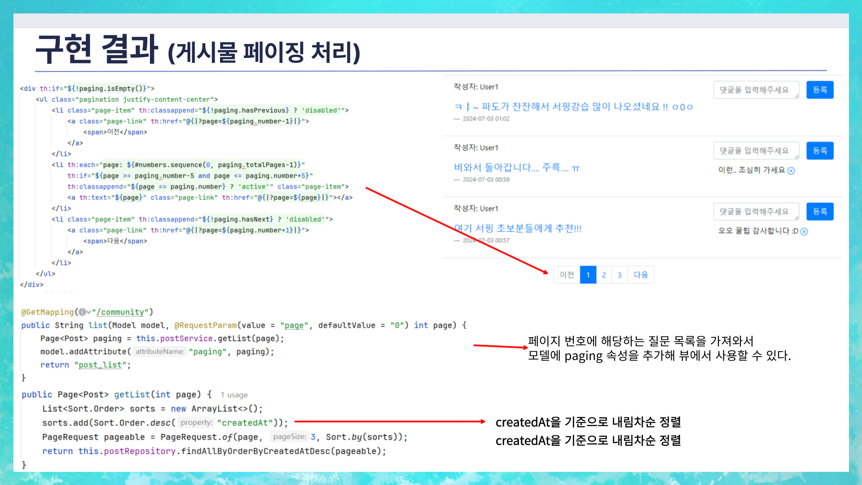Click the 'pageSize:' inlay hint

290,436
